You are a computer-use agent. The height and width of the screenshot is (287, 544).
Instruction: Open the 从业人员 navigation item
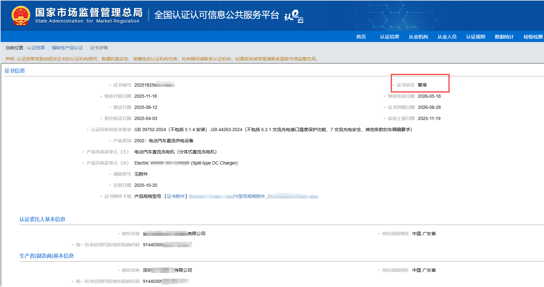tap(446, 37)
